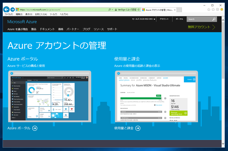Open ブログ navigation item

coord(86,29)
